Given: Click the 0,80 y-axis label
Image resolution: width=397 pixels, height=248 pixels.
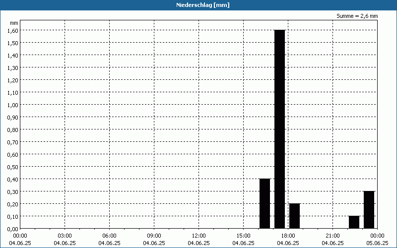Looking at the screenshot, I should pyautogui.click(x=13, y=129).
